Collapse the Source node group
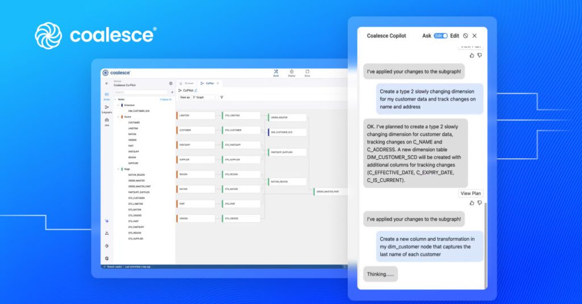The height and width of the screenshot is (304, 582). pyautogui.click(x=118, y=117)
